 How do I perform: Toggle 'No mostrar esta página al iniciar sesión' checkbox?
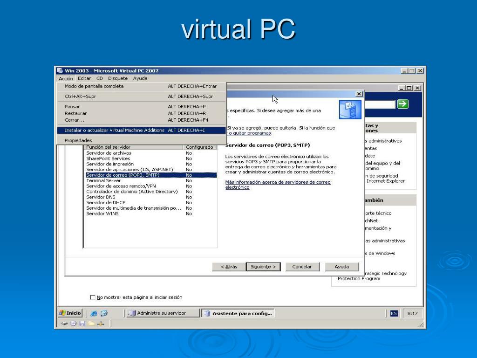(93, 297)
